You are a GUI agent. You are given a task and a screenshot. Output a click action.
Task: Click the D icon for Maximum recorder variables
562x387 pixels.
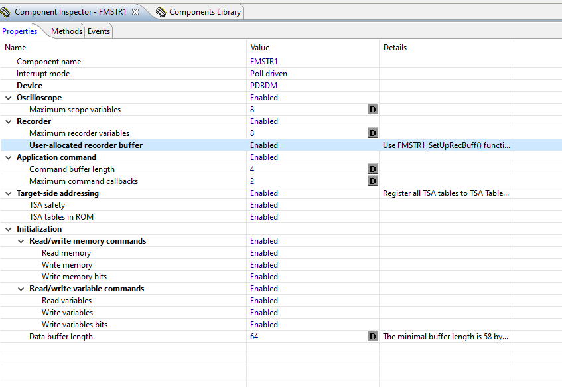point(372,133)
